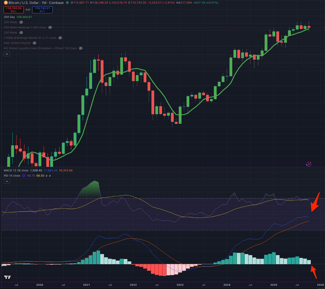Click the blue MACD value 17,863.35

pos(50,170)
